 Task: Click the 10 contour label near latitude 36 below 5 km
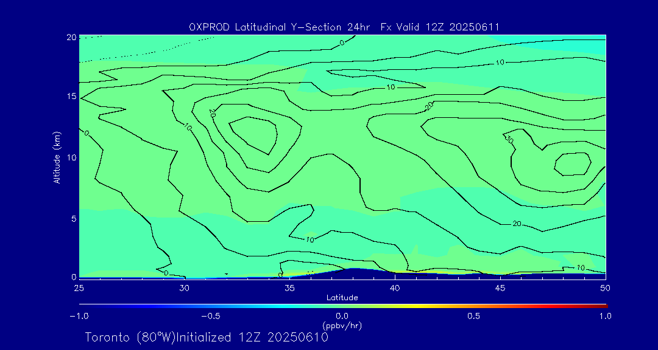click(x=310, y=239)
